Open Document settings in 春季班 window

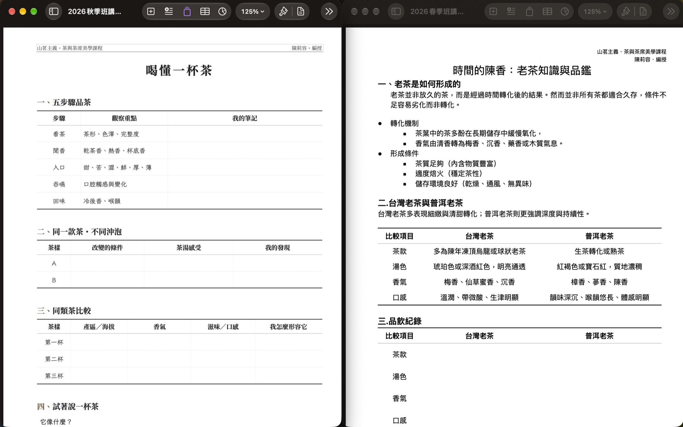click(643, 12)
